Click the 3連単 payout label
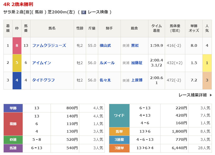The width and height of the screenshot is (215, 155). [x=119, y=148]
